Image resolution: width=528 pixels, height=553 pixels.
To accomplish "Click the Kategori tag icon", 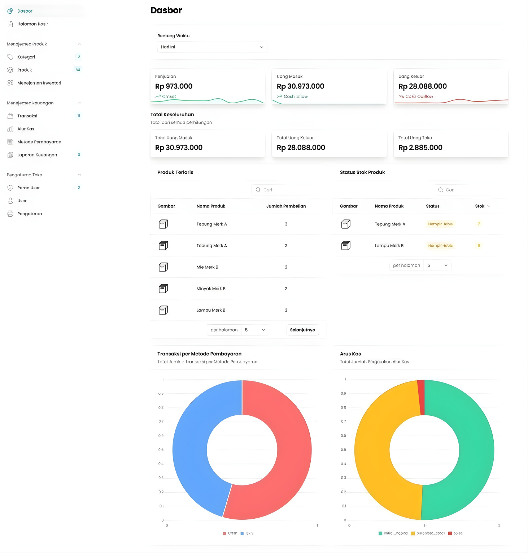I will 10,57.
